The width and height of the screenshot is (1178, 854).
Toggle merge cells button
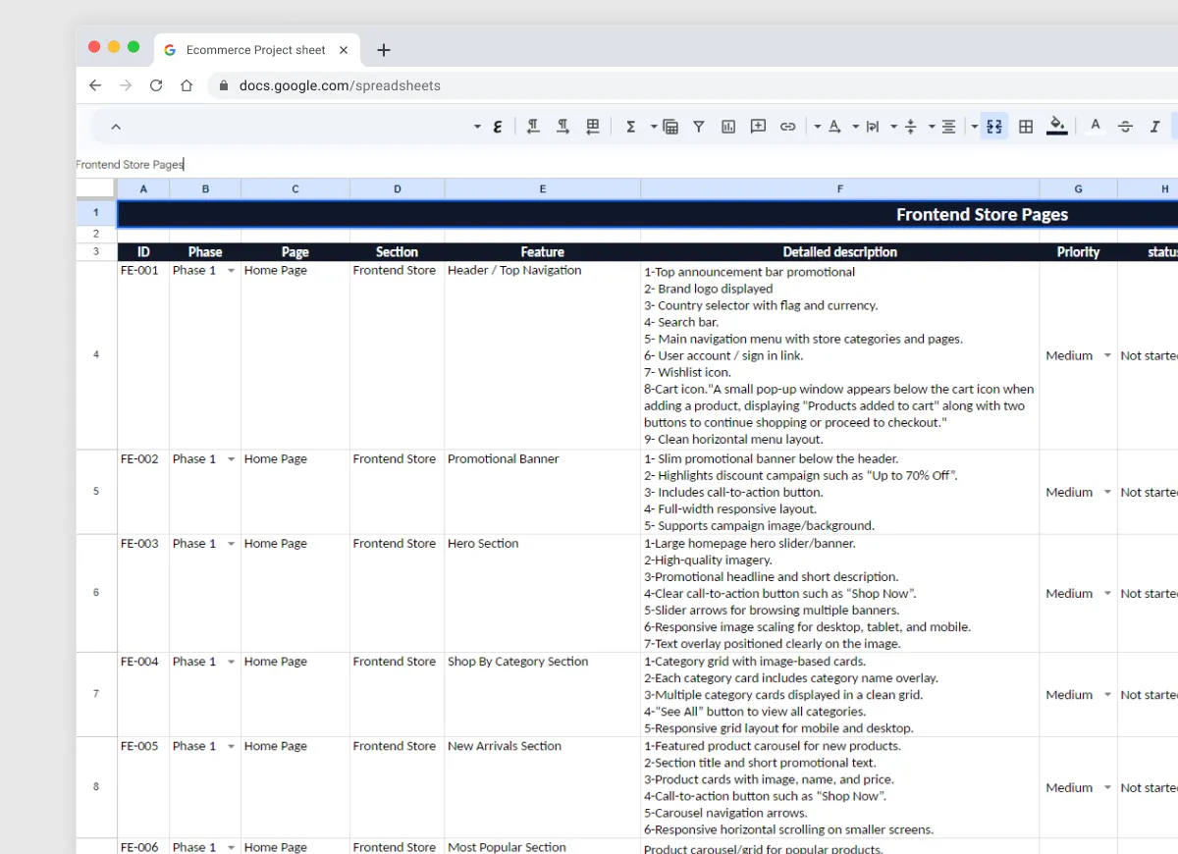(x=994, y=127)
